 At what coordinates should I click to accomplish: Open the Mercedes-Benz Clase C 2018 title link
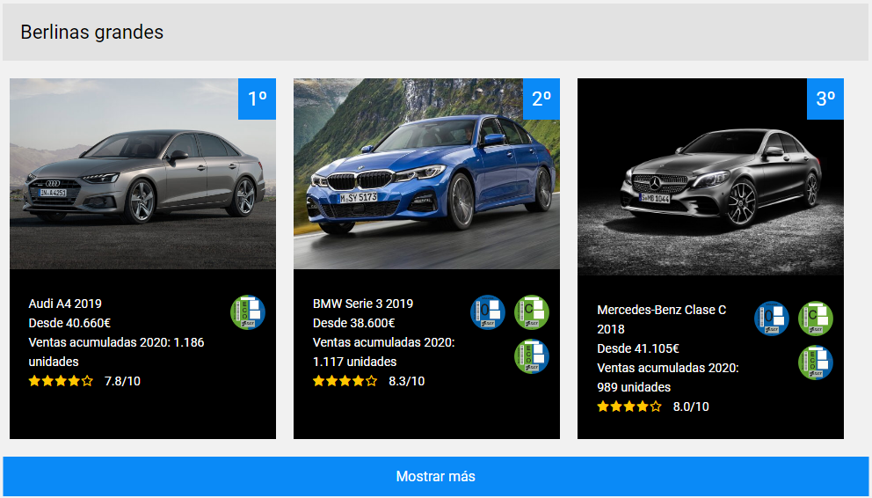pyautogui.click(x=661, y=319)
